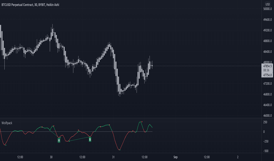Click the 46400.0 price axis label
The image size is (274, 161).
point(267,105)
